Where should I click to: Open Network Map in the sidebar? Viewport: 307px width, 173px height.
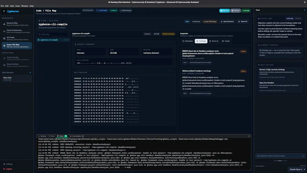17,24
